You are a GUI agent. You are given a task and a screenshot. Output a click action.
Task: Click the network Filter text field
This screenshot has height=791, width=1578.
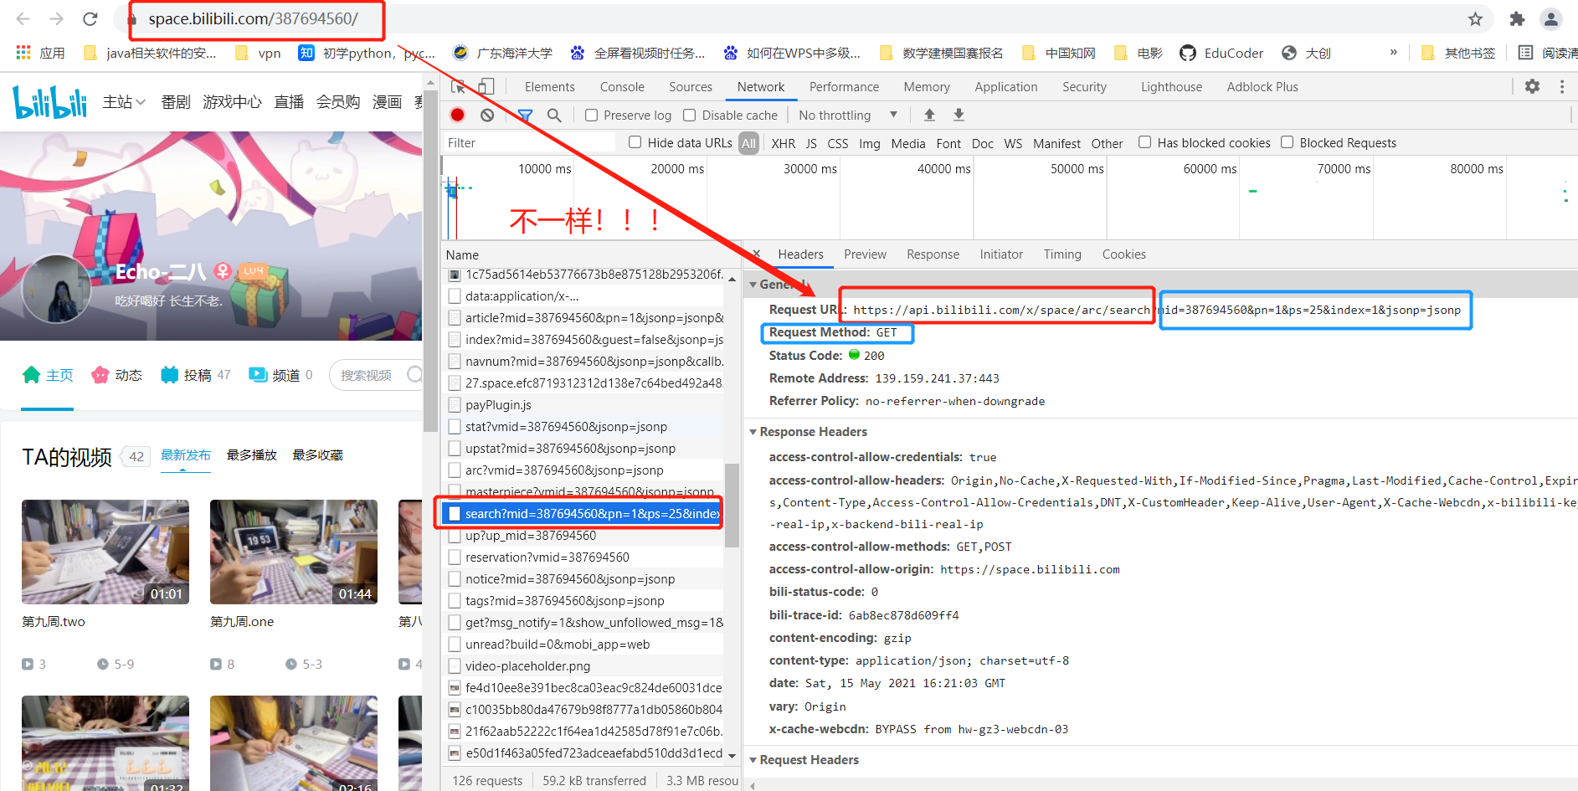529,143
